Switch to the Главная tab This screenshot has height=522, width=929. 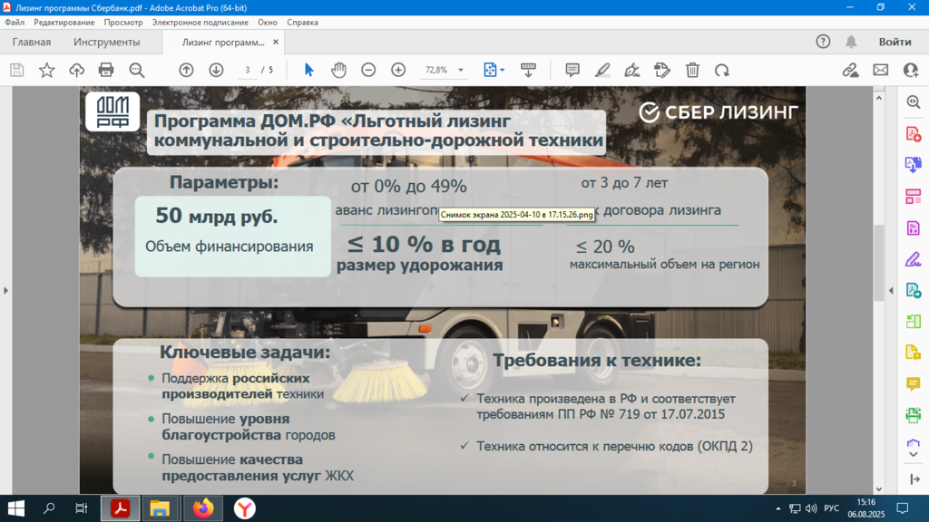point(32,42)
